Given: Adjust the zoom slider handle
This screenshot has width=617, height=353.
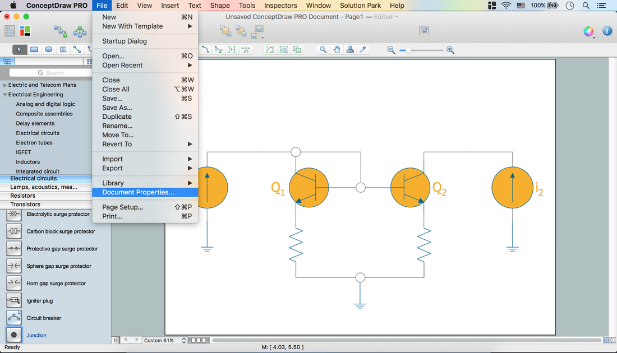Looking at the screenshot, I should [408, 50].
